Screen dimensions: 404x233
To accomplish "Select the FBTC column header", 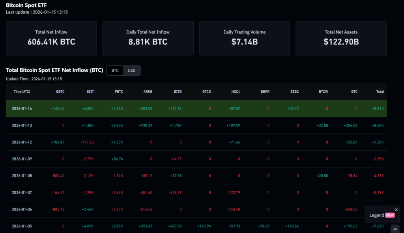I will click(119, 91).
